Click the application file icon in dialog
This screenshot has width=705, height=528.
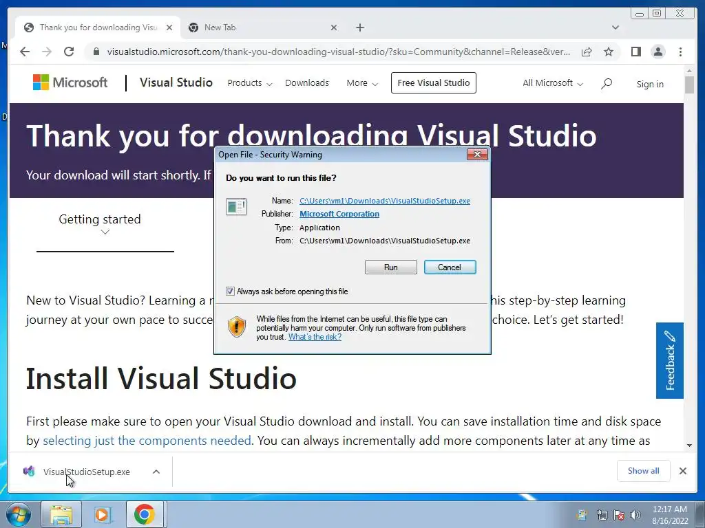click(x=236, y=206)
